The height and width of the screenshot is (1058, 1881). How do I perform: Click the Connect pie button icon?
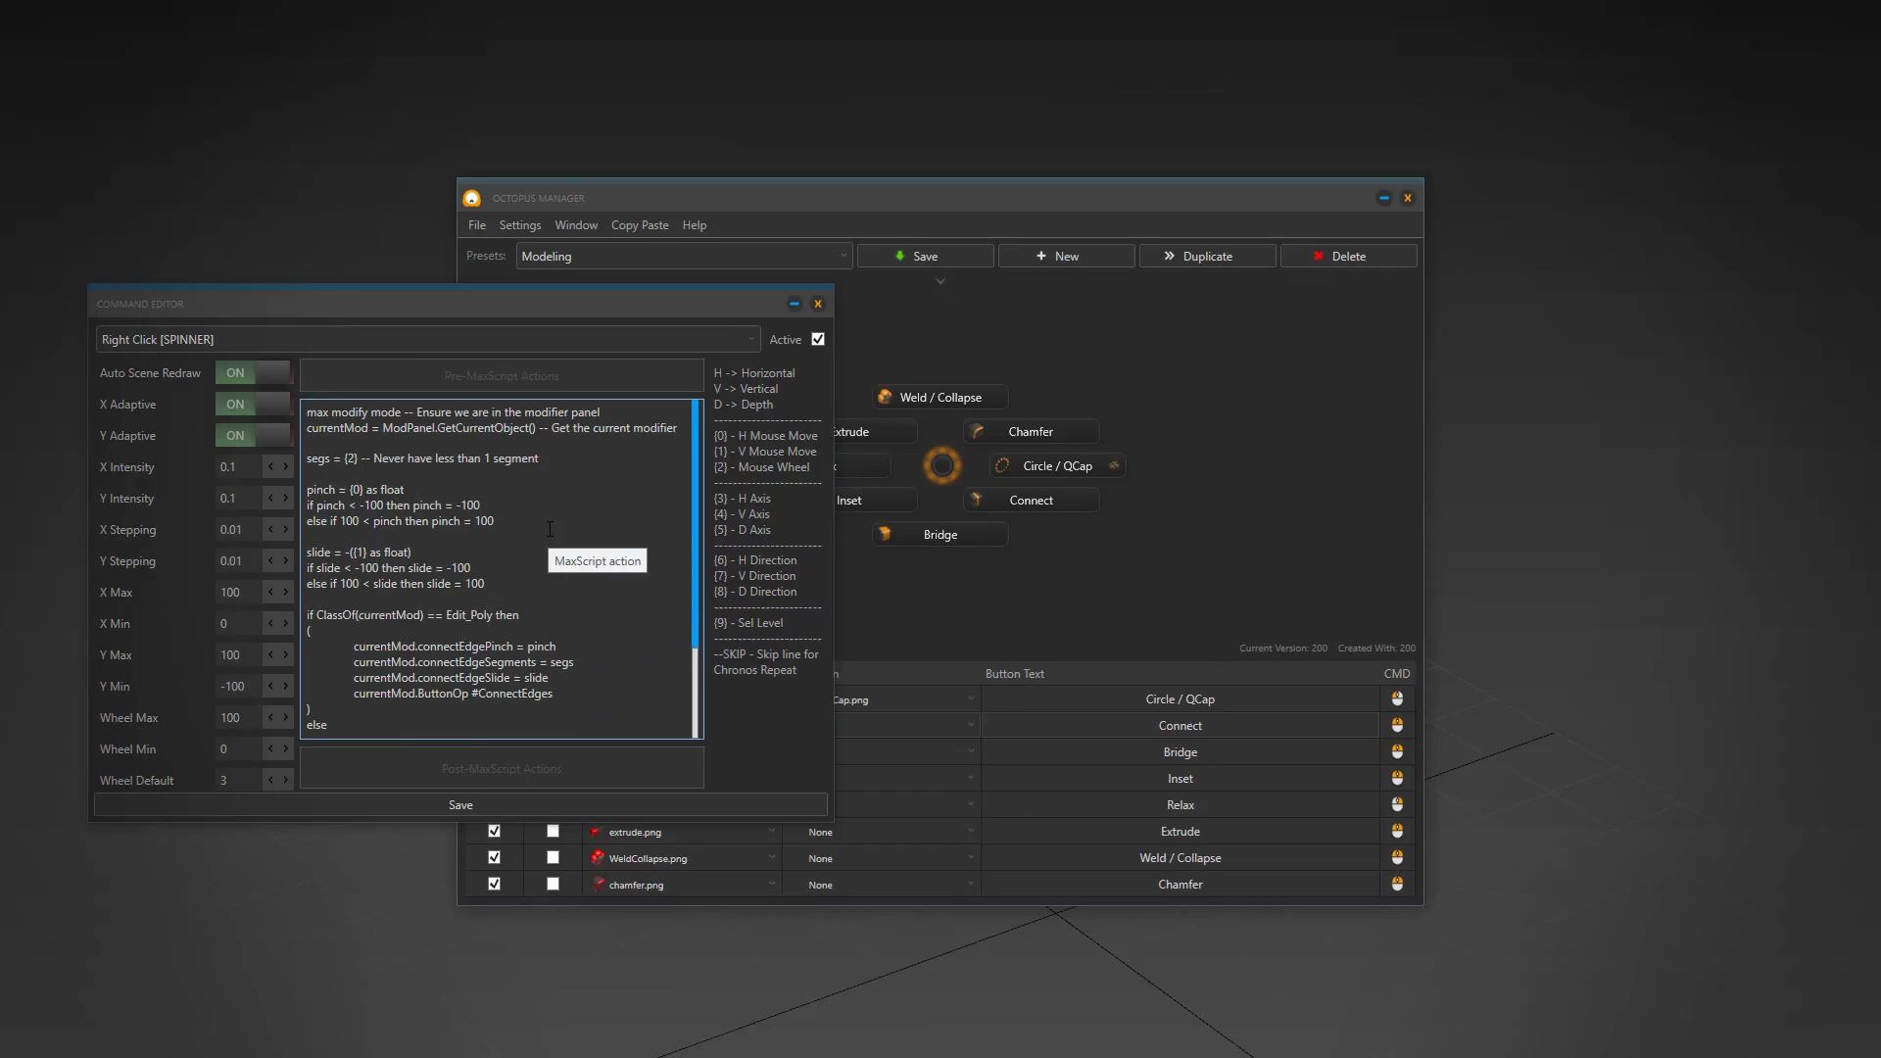coord(977,500)
